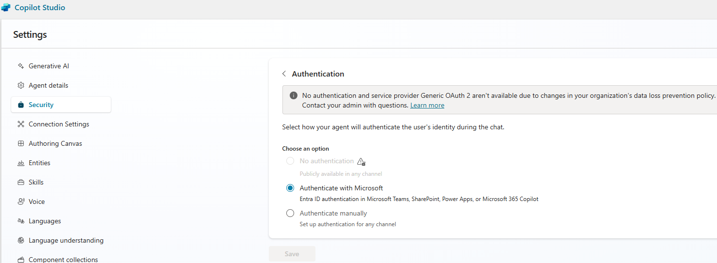Select the Authenticate with Microsoft radio button
717x263 pixels.
(290, 188)
